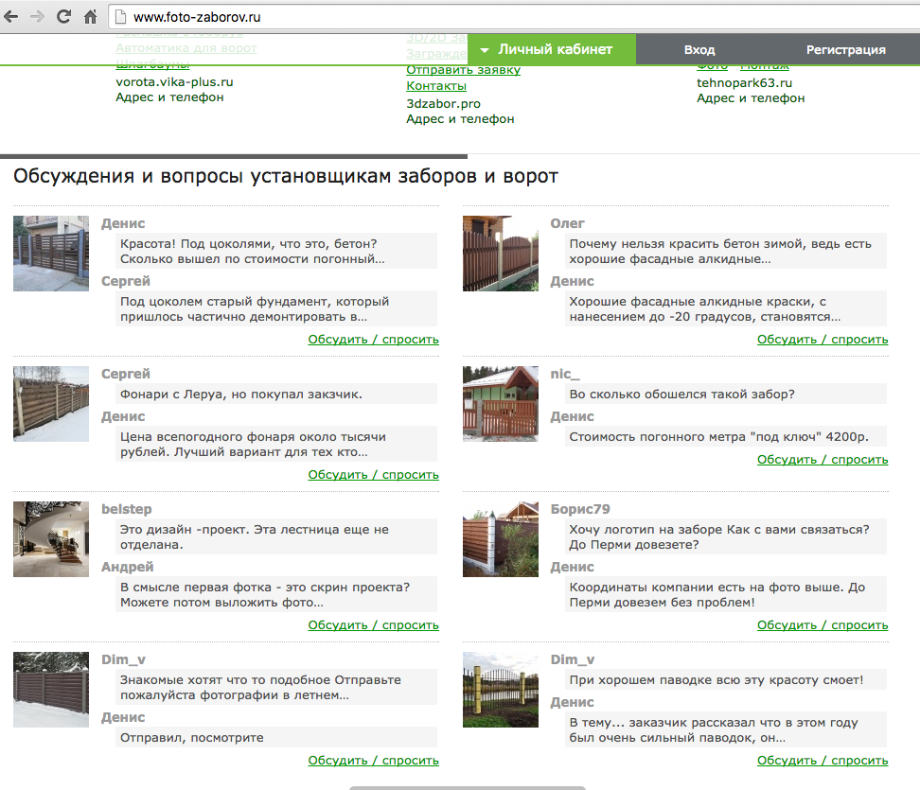Click Обсудить / спросить under nic_ discussion

tap(822, 460)
